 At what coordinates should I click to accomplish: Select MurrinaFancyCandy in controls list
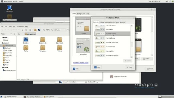[112, 56]
